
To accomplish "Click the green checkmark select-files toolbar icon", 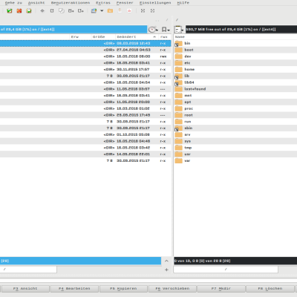I will 10,11.
